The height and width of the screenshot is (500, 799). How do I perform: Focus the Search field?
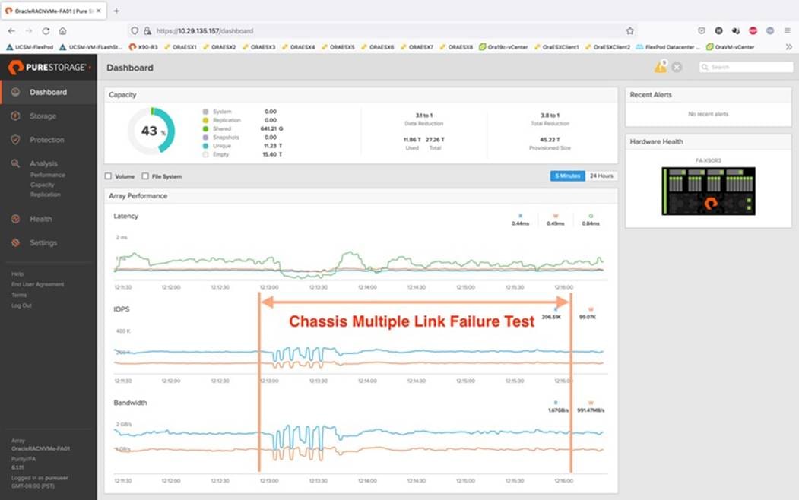tap(746, 67)
